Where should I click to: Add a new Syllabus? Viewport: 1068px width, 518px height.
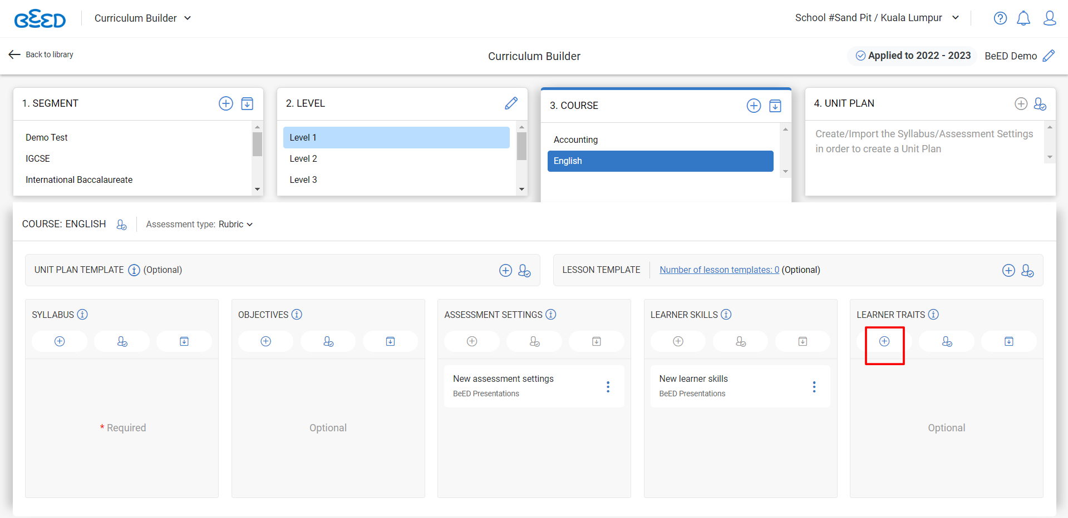(60, 341)
